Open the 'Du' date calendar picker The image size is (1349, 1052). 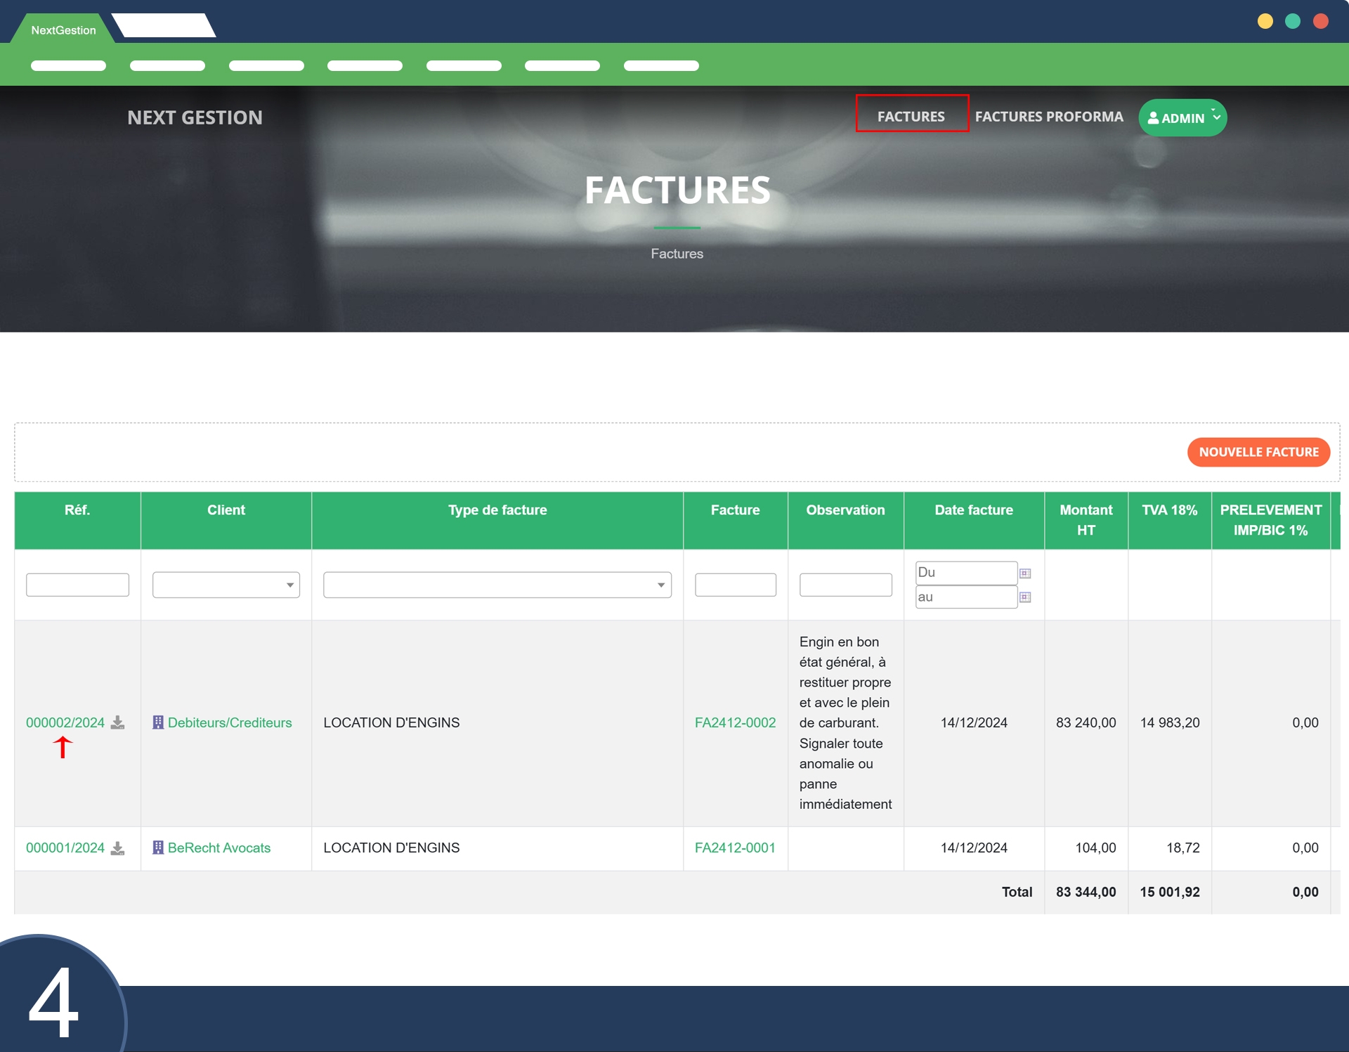click(x=1025, y=573)
